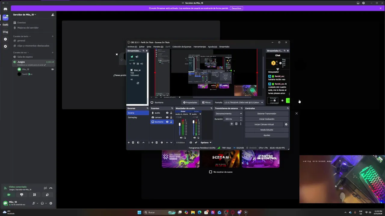
Task: Open Pantalla LG ULTRAGEAR display dropdown
Action: [x=243, y=102]
